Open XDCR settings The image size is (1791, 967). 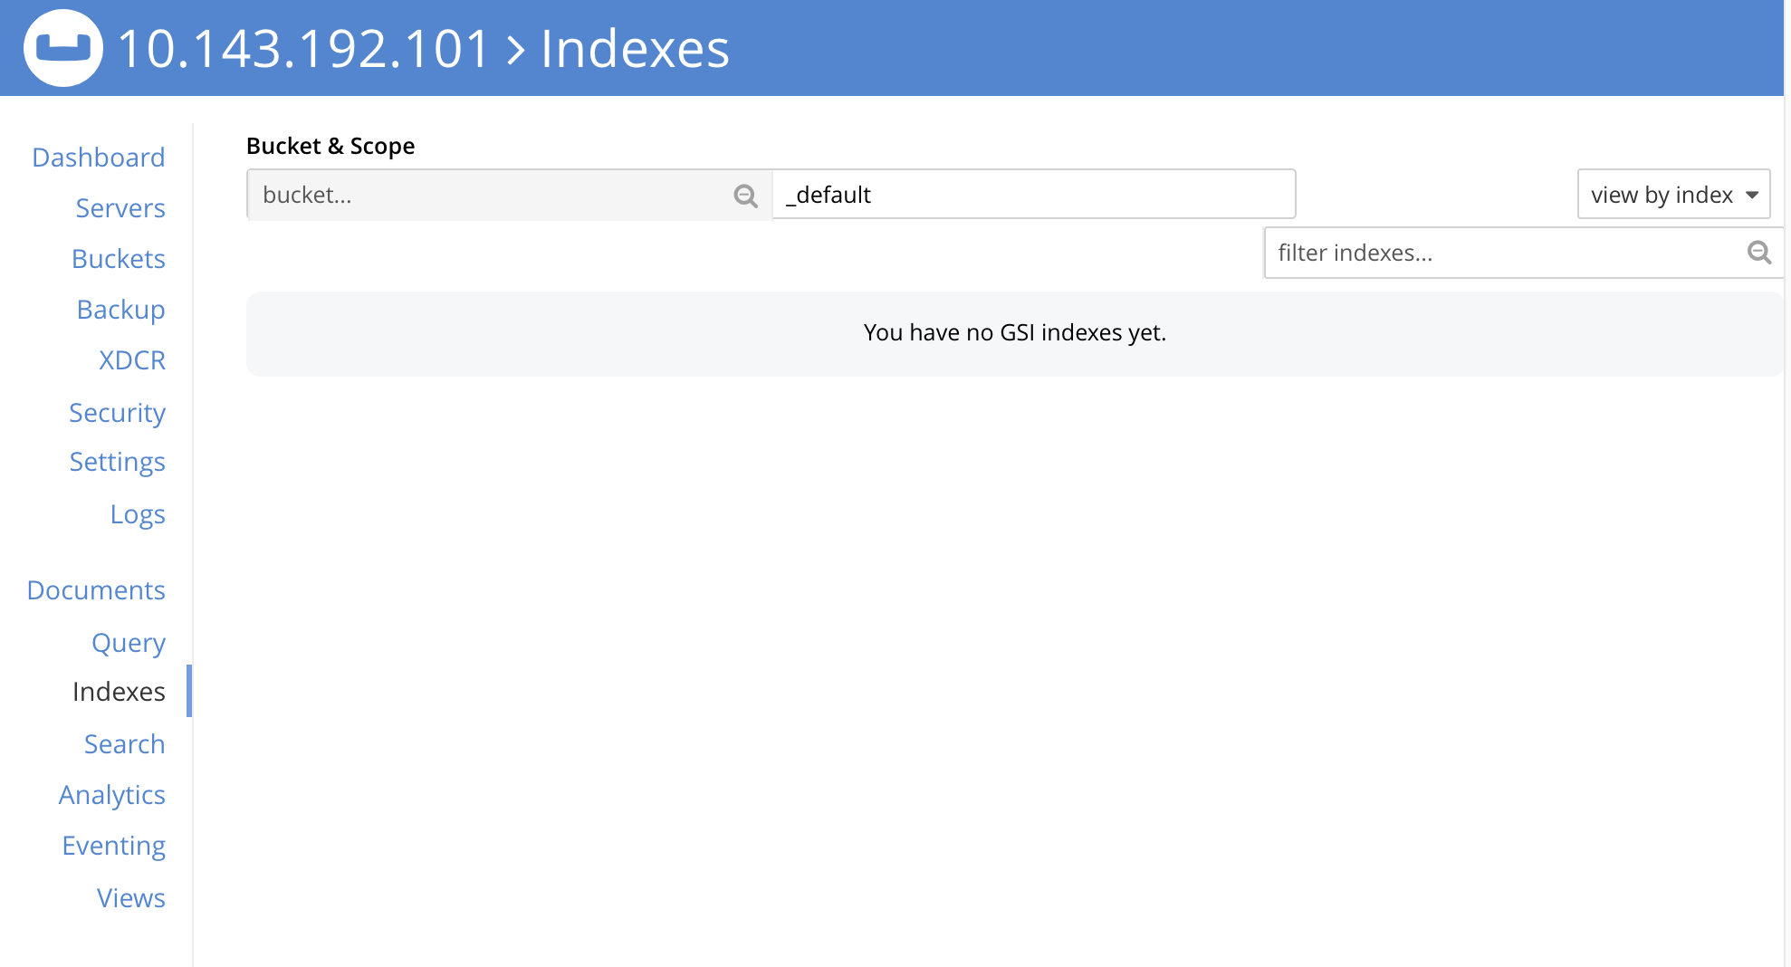131,359
